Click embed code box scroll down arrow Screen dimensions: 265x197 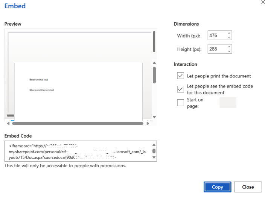coord(154,157)
